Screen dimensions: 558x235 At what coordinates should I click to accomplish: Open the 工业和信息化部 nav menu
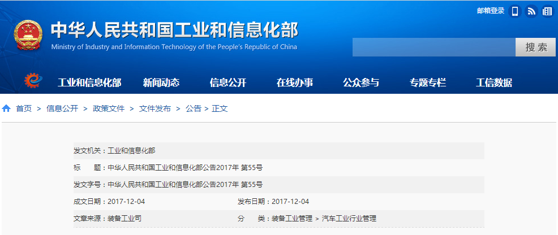tap(89, 83)
